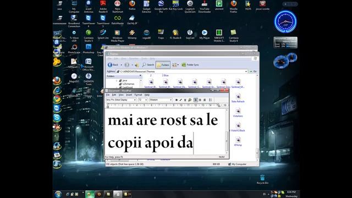Open Windows Media Player desktop icon
The image size is (352, 198).
[x=117, y=35]
